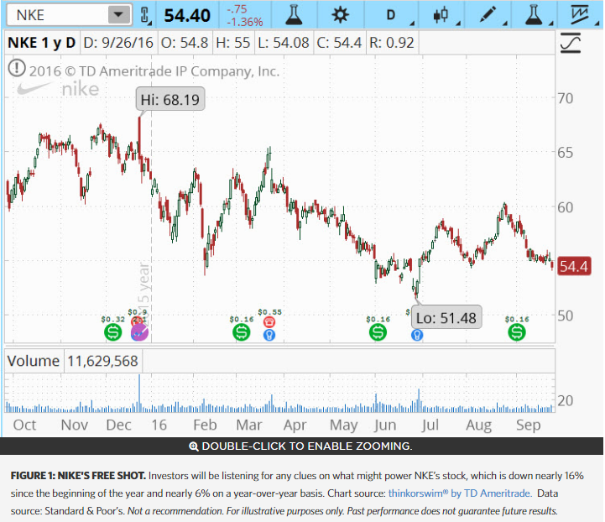Image resolution: width=605 pixels, height=522 pixels.
Task: Click the chart line share icon
Action: click(x=580, y=15)
